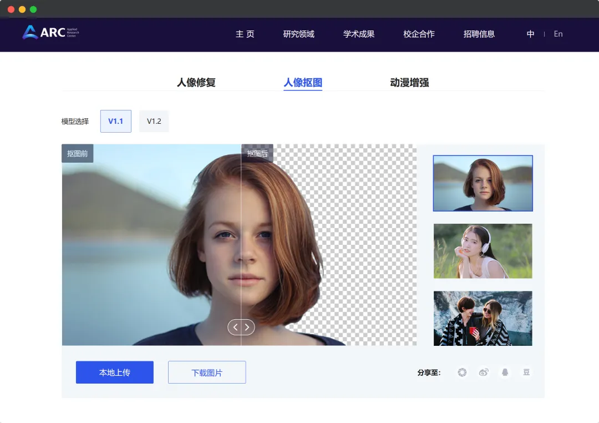Image resolution: width=599 pixels, height=423 pixels.
Task: Click the ARC logo in the header
Action: point(49,33)
